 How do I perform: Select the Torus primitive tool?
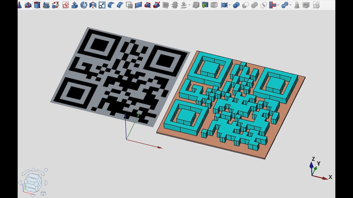pos(28,5)
